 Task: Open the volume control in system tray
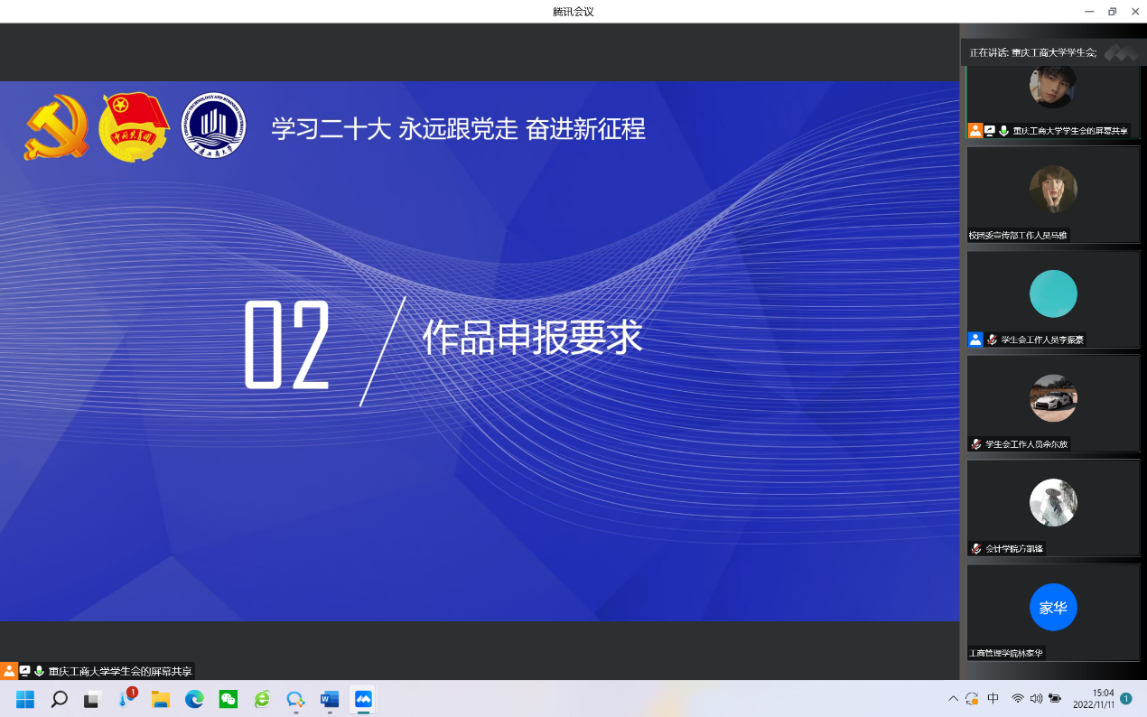(x=1036, y=699)
